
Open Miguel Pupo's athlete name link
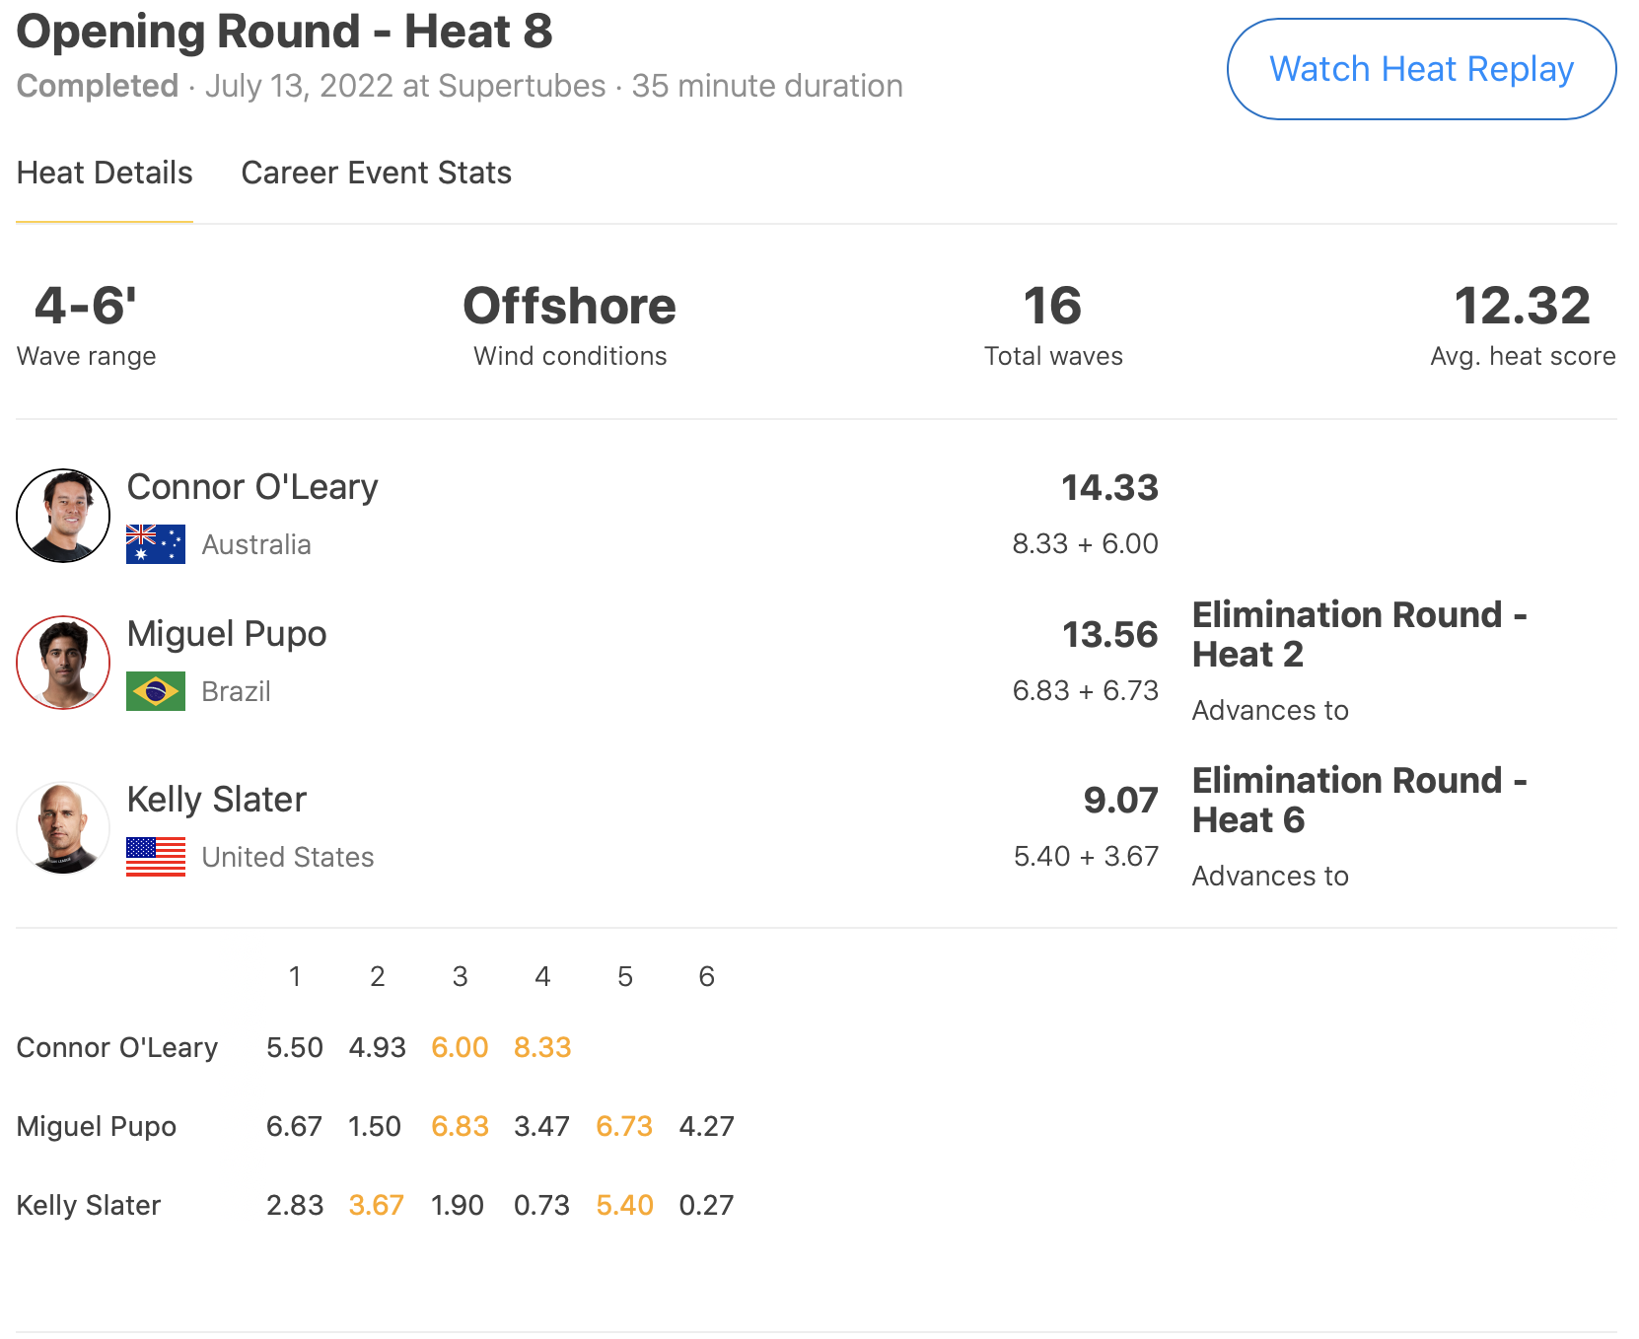(x=227, y=634)
